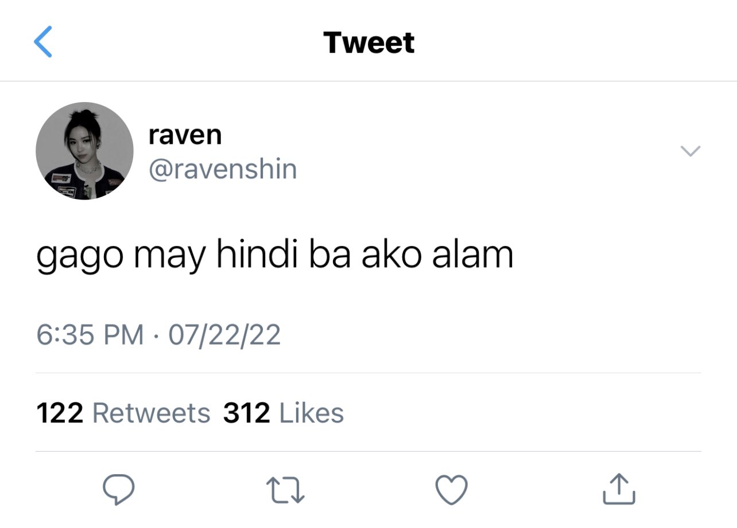This screenshot has height=528, width=737.
Task: Like the tweet with the heart icon
Action: pyautogui.click(x=451, y=490)
